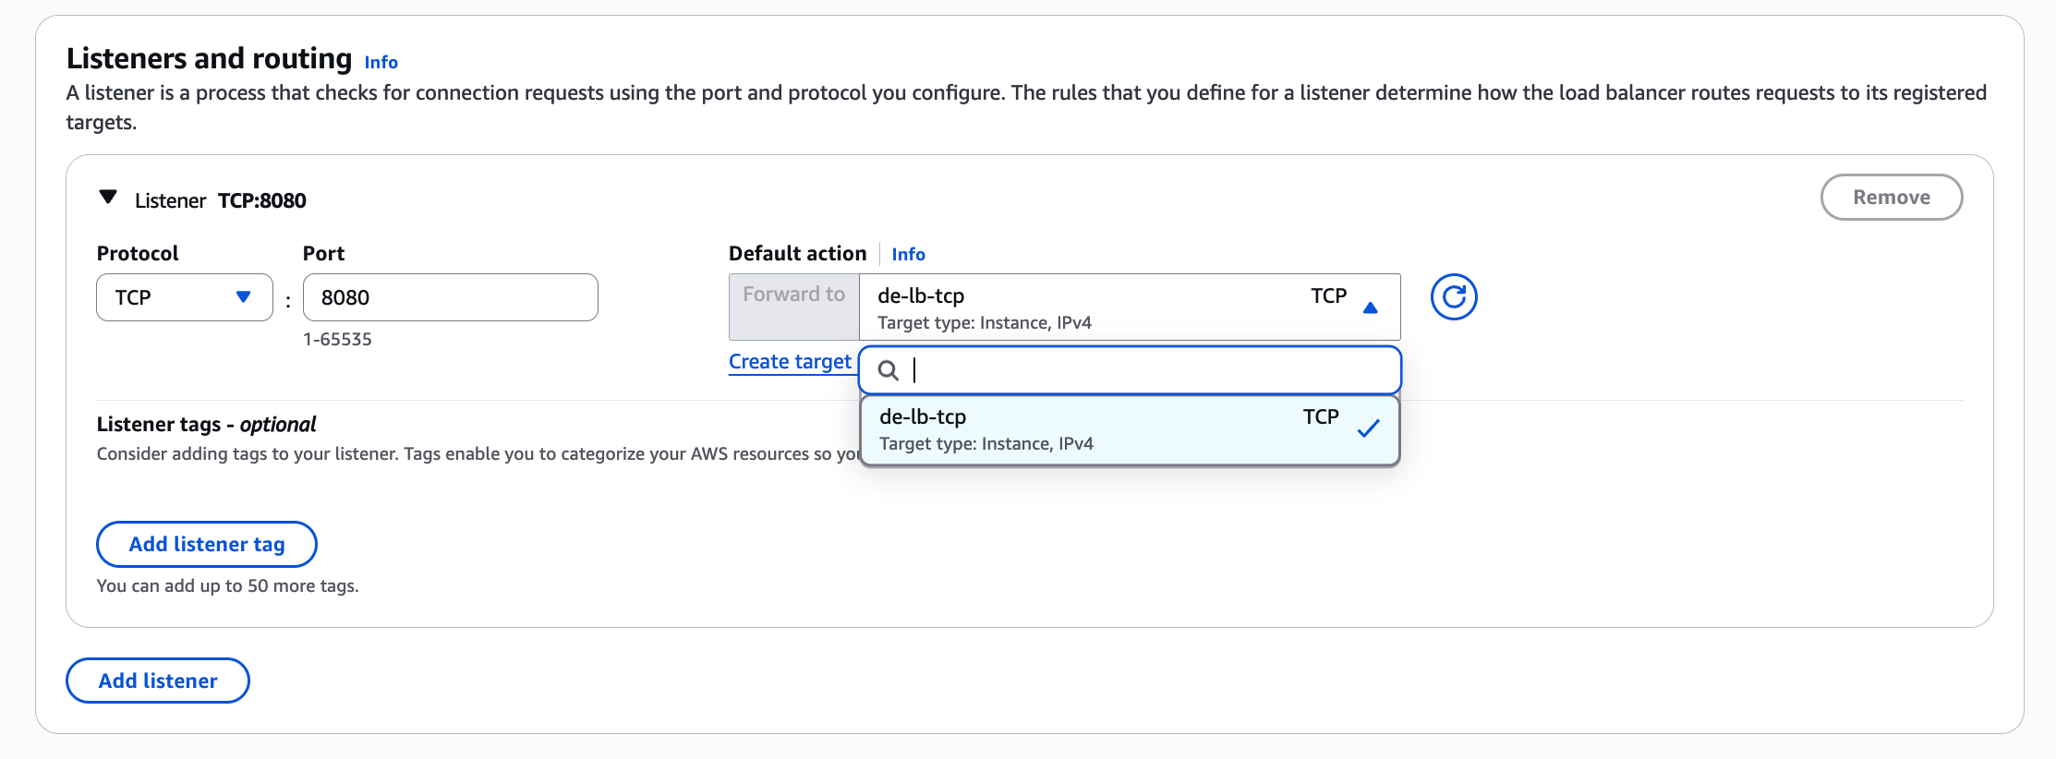Open the Create target group link

pyautogui.click(x=790, y=362)
